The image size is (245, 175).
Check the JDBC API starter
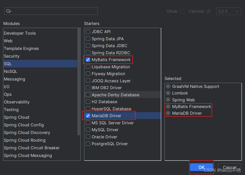tap(88, 32)
